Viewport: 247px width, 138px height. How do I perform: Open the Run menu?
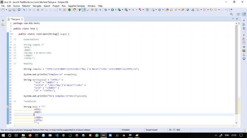tap(64, 6)
